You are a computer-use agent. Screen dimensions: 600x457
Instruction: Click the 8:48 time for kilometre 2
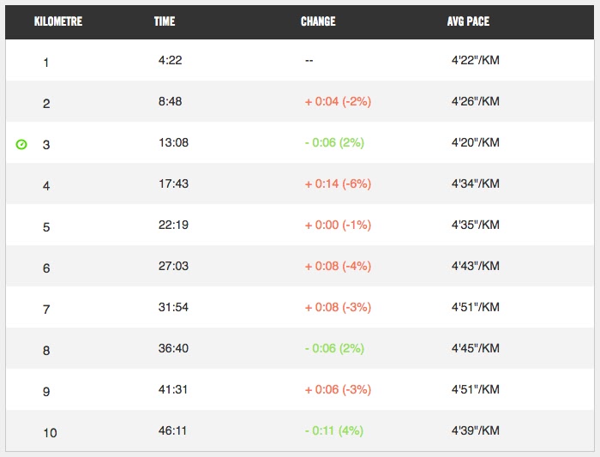[x=170, y=101]
